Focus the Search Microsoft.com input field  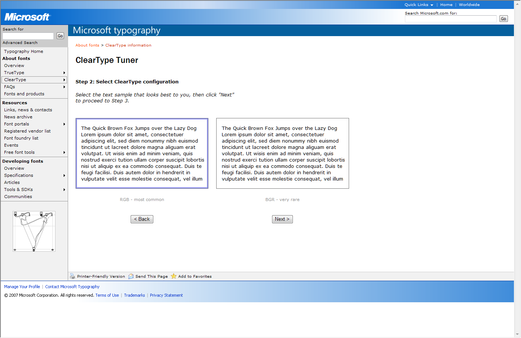(x=450, y=19)
